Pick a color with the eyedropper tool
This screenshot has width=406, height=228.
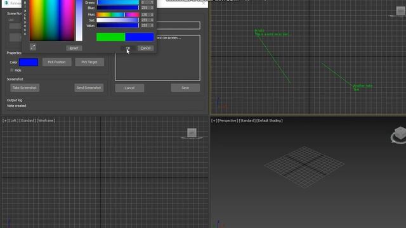tap(33, 47)
